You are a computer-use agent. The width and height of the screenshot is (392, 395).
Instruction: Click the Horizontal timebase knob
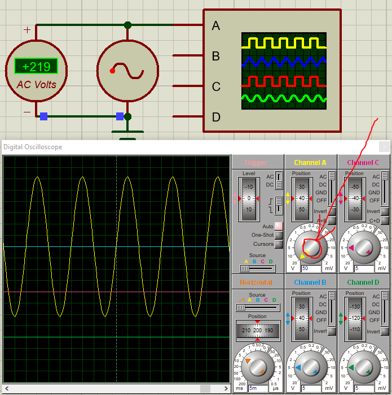pyautogui.click(x=258, y=368)
